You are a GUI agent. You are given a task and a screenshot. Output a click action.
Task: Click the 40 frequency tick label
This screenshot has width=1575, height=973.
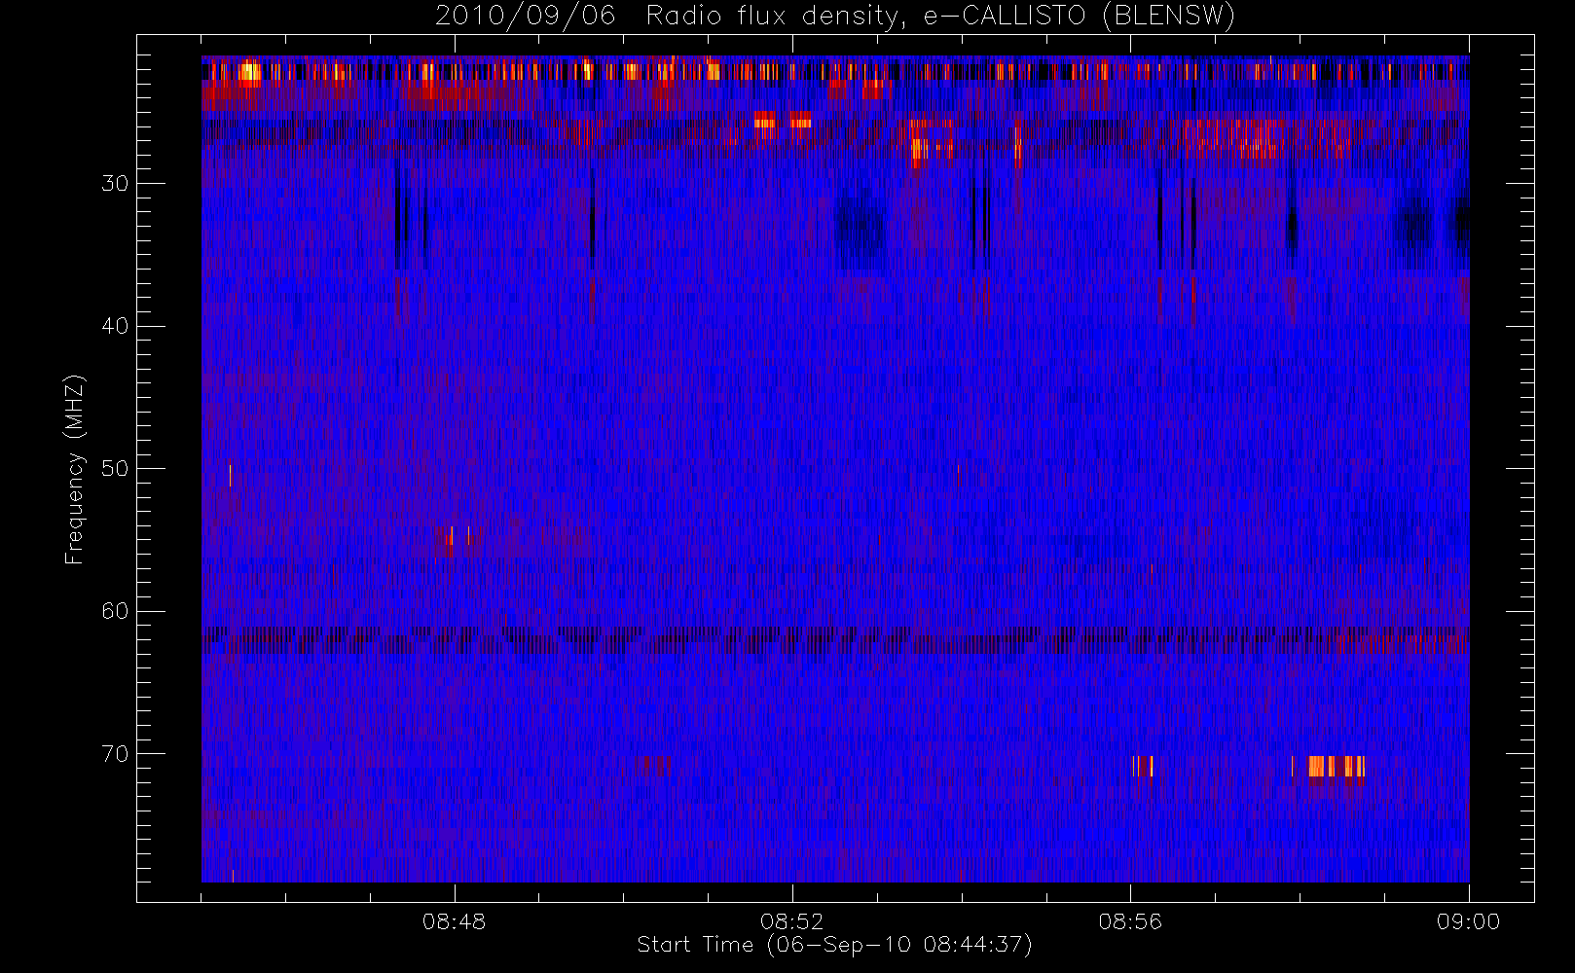click(115, 326)
